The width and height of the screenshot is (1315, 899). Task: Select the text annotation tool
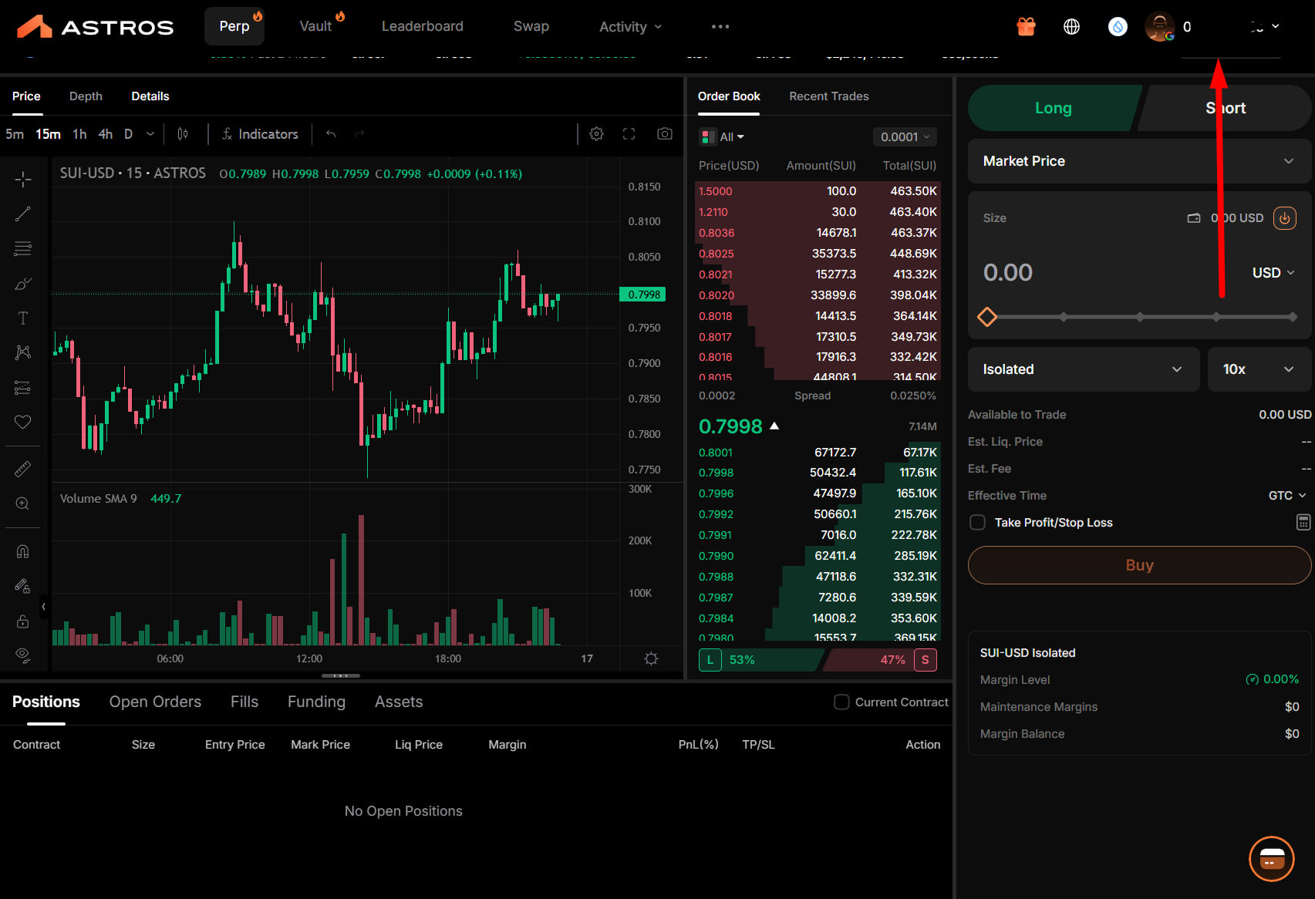point(23,318)
